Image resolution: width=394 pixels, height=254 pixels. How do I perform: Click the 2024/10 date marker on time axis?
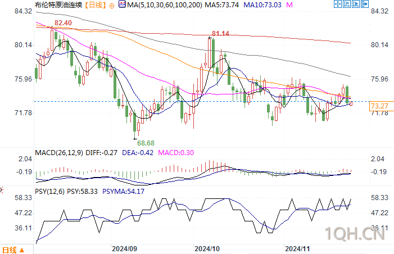pyautogui.click(x=207, y=249)
